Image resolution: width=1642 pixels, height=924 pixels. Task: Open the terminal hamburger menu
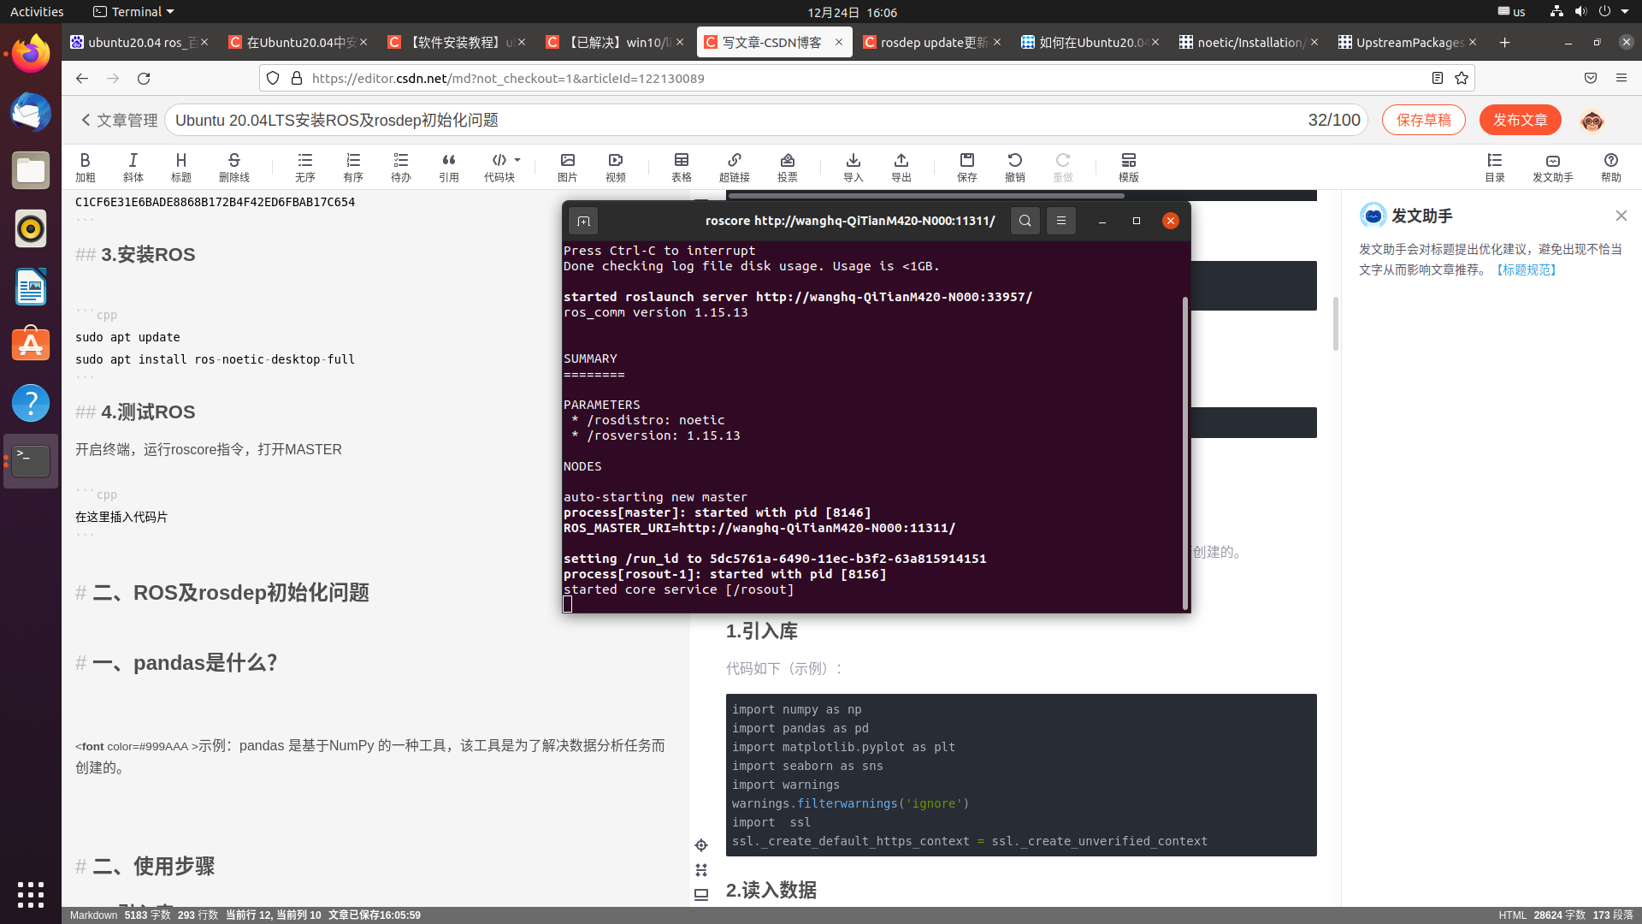1060,221
